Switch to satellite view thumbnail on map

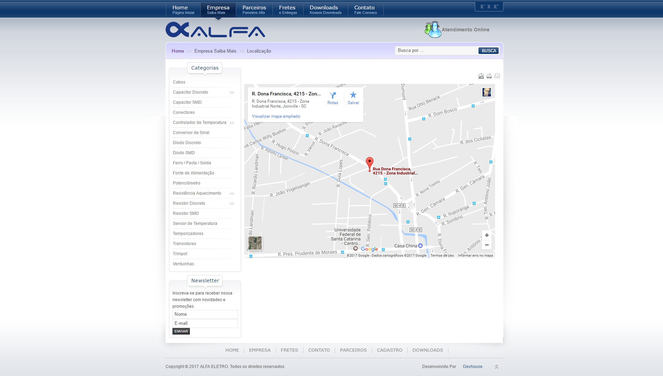[255, 243]
